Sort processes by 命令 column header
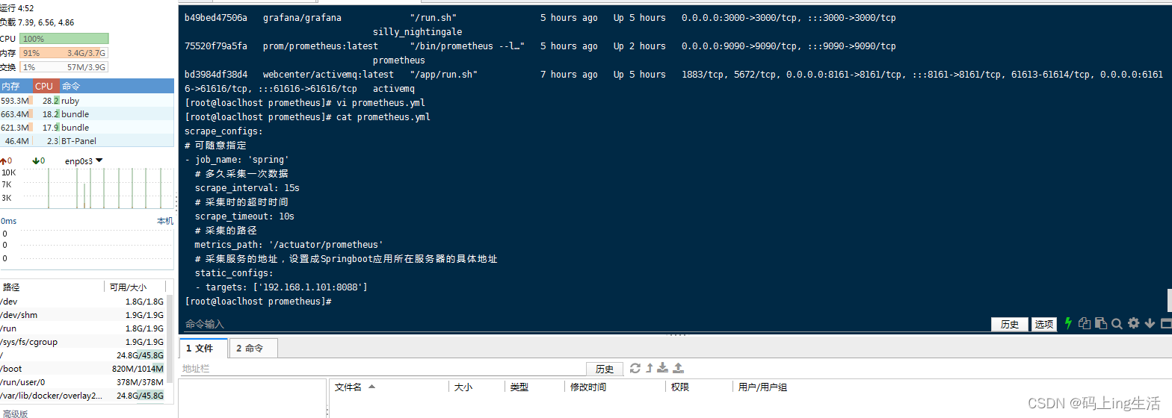 point(116,86)
